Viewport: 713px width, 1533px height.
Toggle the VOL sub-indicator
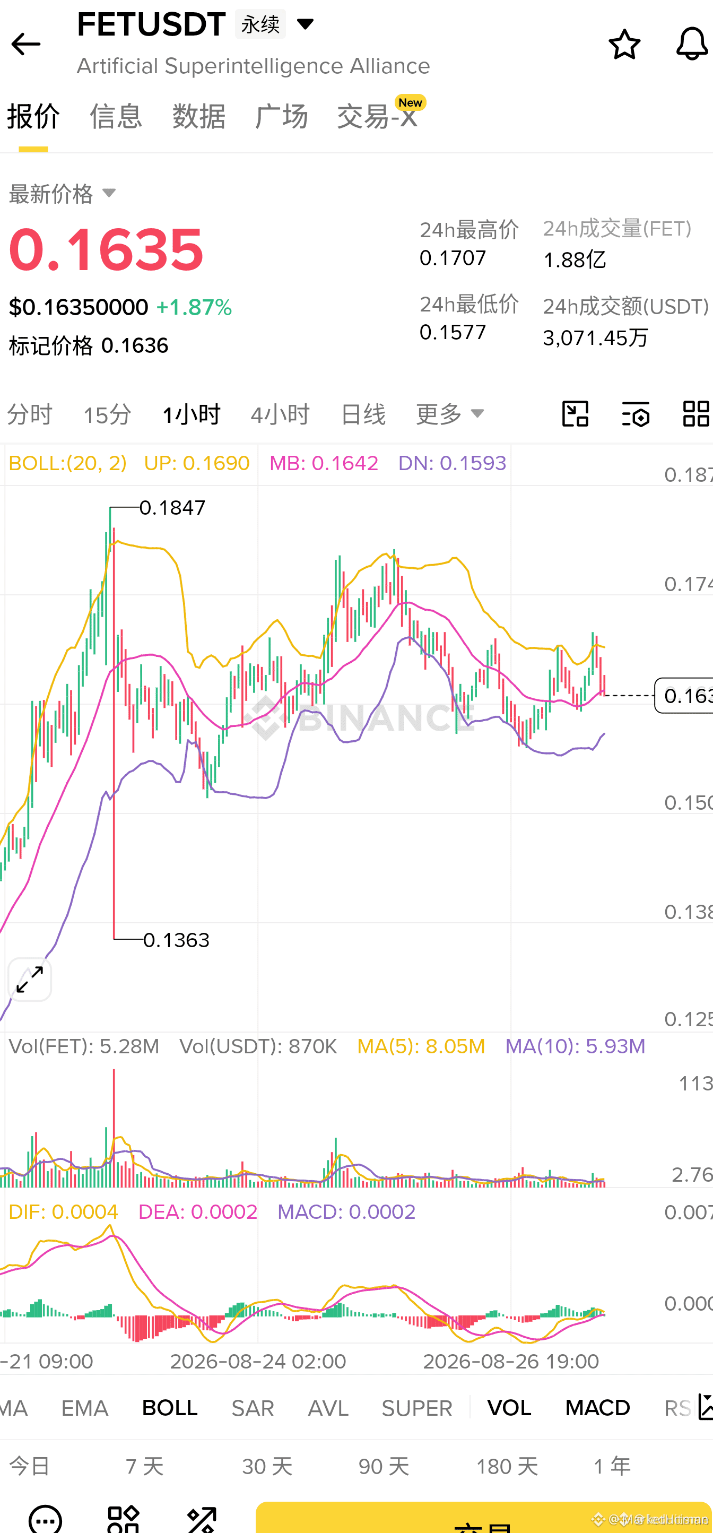pos(509,1408)
